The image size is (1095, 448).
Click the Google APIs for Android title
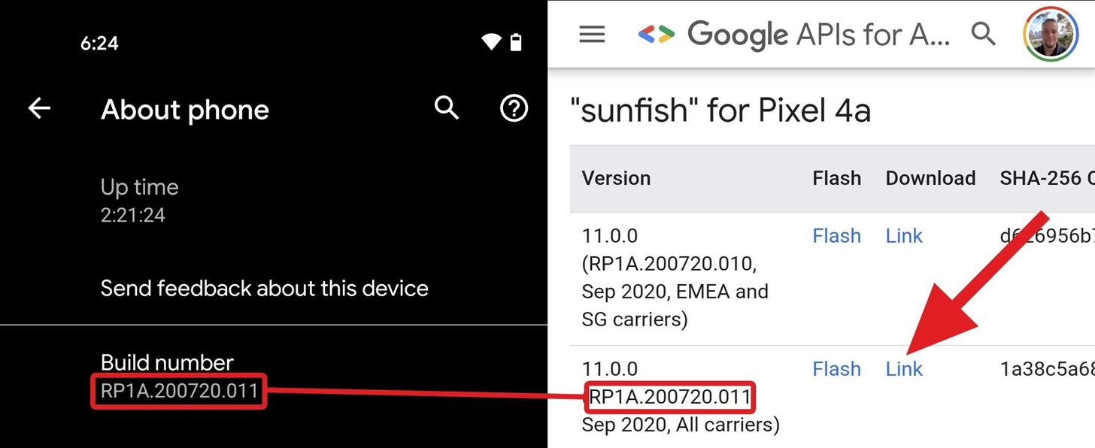(819, 34)
